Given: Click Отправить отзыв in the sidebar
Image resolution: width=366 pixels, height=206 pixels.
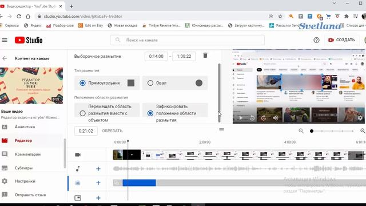Looking at the screenshot, I should pyautogui.click(x=30, y=195).
